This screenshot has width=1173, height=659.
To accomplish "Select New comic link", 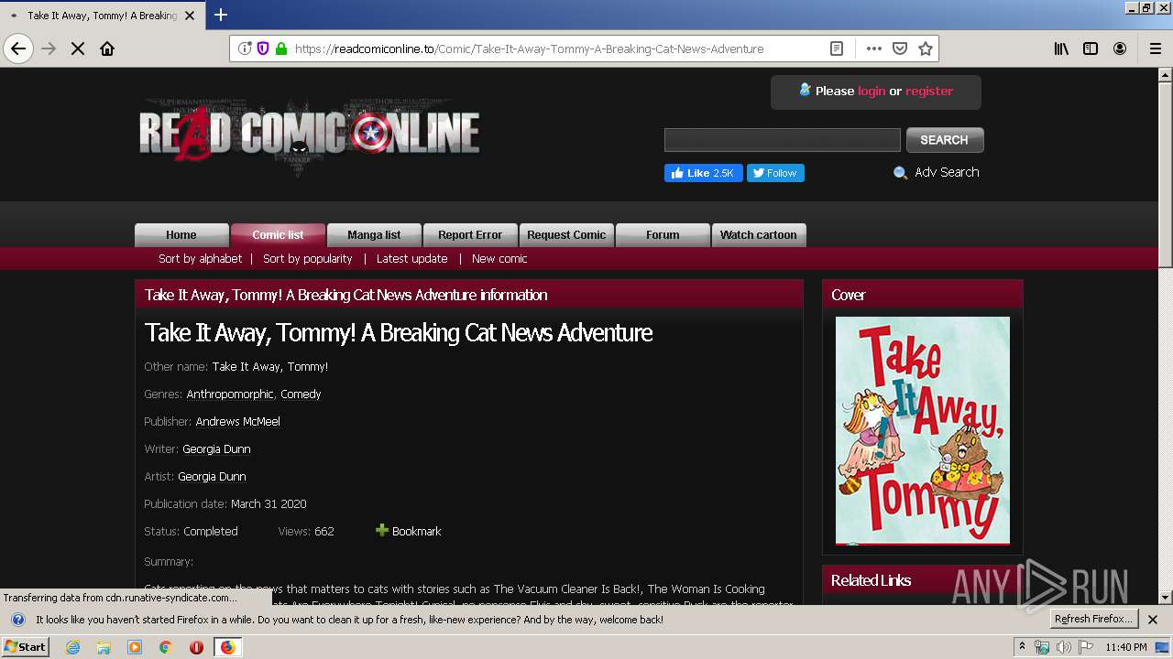I will tap(499, 259).
